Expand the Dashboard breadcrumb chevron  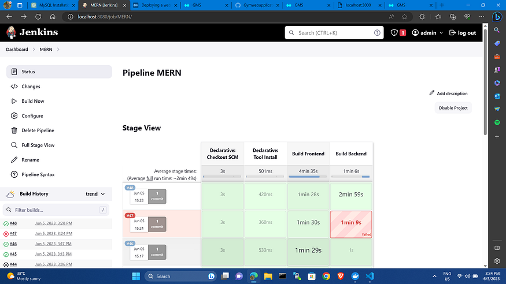point(34,49)
